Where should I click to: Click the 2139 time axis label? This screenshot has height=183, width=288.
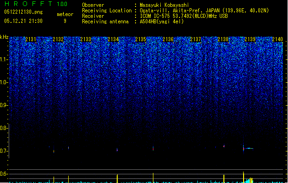250,39
